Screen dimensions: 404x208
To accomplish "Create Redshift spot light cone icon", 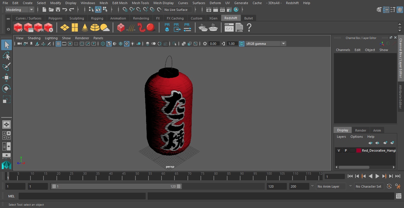I will coord(85,28).
